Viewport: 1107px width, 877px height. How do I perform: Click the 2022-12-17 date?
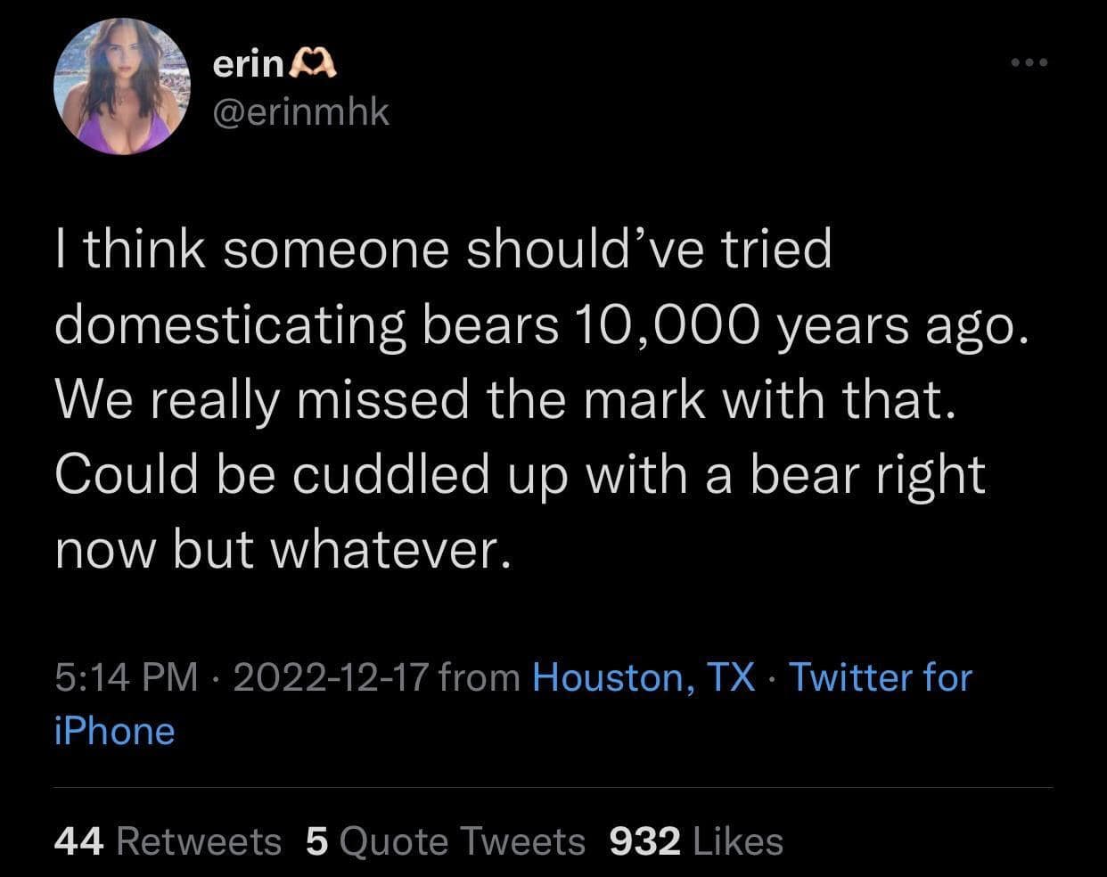332,677
